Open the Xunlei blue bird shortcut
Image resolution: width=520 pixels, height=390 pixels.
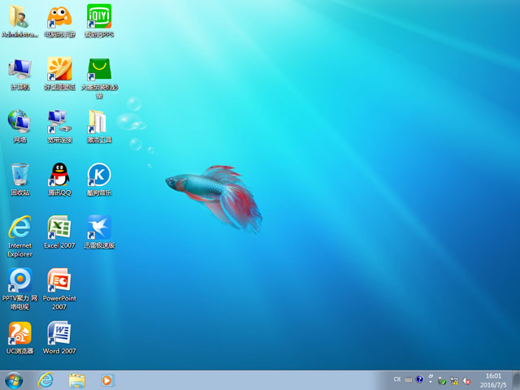(98, 227)
